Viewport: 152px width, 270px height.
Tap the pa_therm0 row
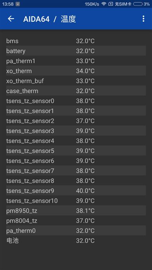[x=76, y=231]
